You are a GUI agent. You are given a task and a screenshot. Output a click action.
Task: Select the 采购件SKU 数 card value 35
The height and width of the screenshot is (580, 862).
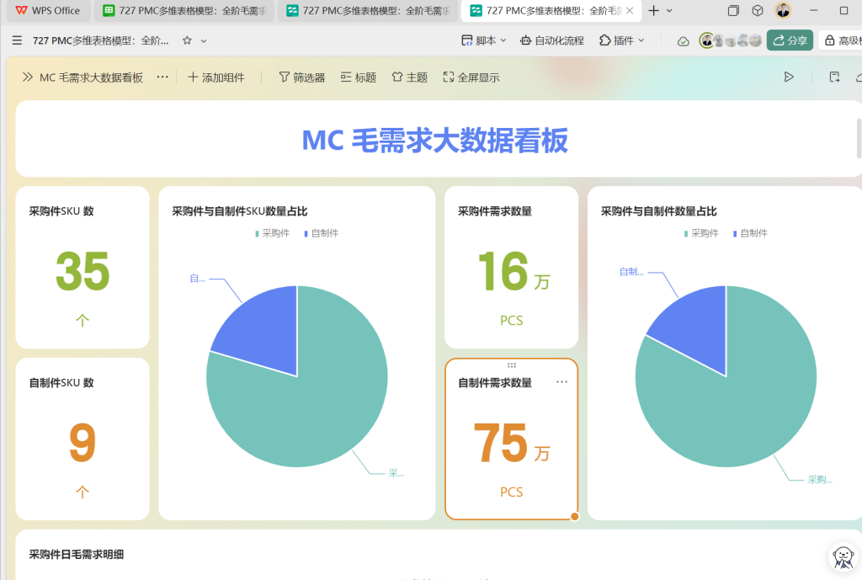[x=82, y=271]
